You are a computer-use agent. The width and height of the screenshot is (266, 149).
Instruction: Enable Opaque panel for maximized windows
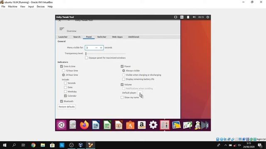[86, 58]
